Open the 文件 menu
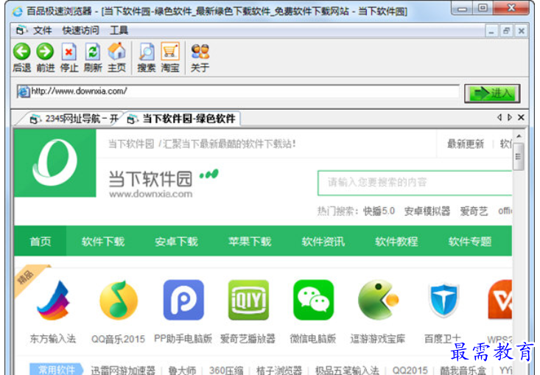Image resolution: width=540 pixels, height=375 pixels. tap(42, 31)
